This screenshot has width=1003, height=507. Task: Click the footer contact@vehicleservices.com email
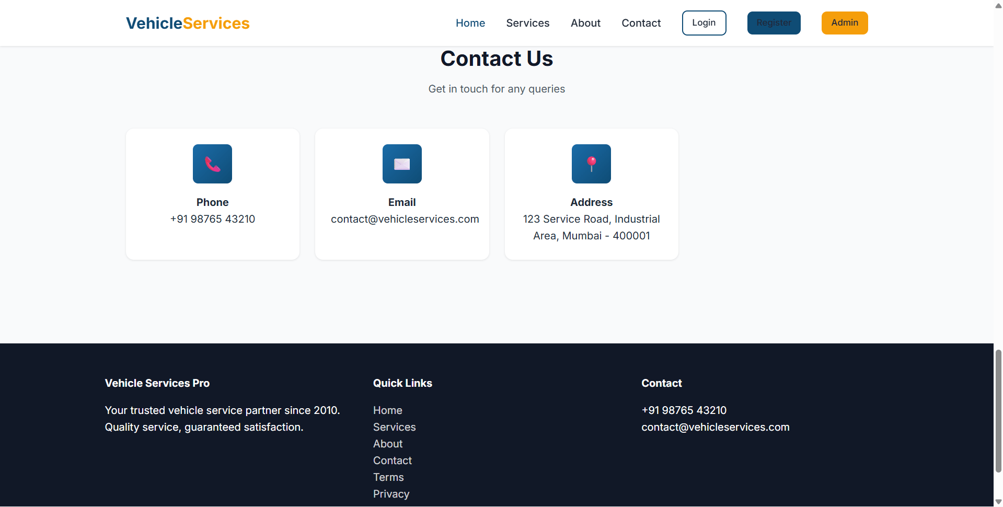click(x=716, y=427)
